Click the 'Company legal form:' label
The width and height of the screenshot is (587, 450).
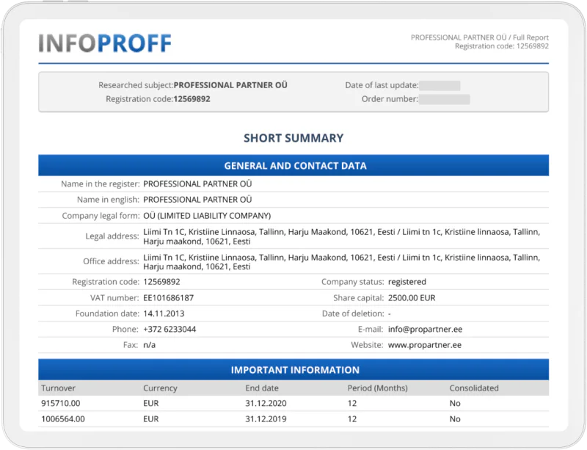coord(101,216)
